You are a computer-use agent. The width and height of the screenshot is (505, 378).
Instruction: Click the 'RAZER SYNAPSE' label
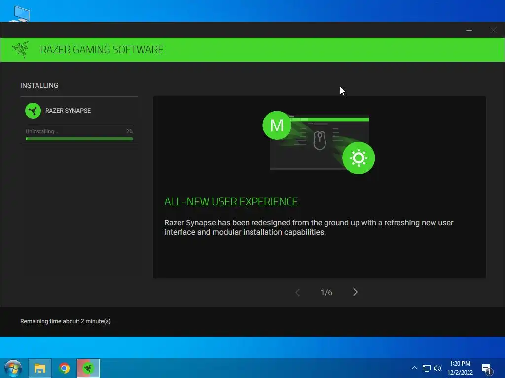[x=68, y=111]
